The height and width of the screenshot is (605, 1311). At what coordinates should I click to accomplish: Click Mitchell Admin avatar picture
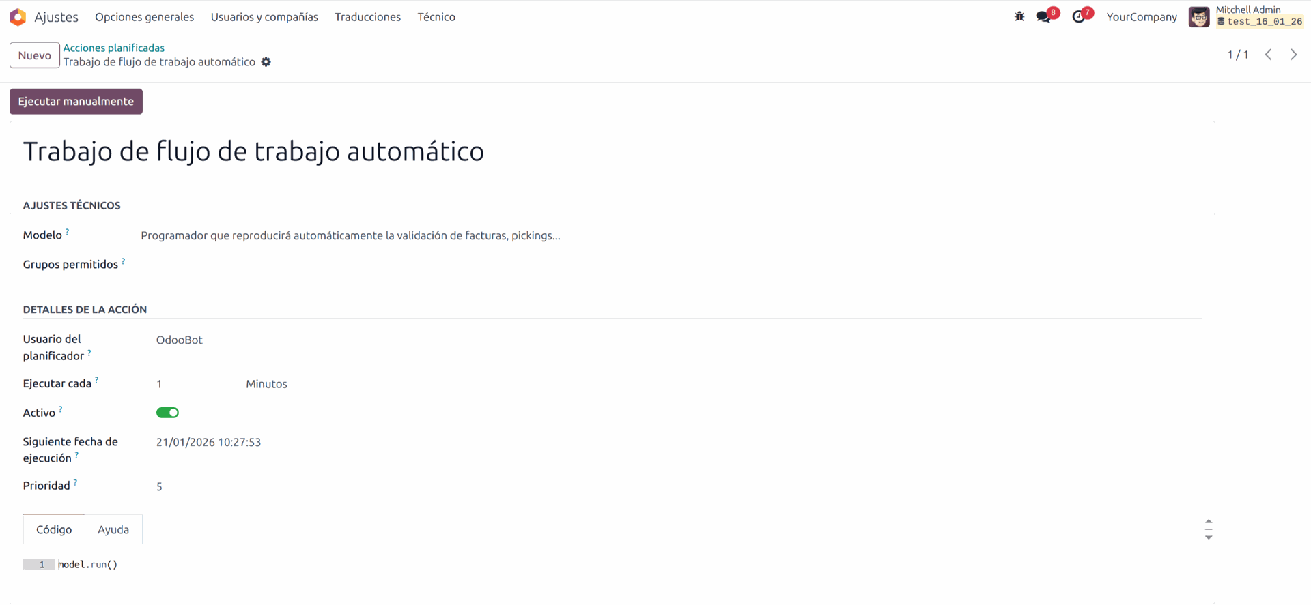click(x=1199, y=17)
